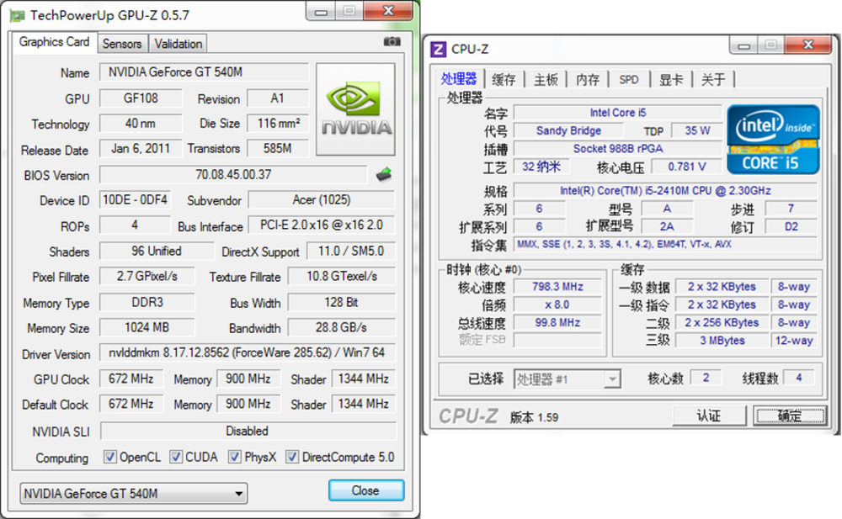The width and height of the screenshot is (842, 519).
Task: Minimize the CPU-Z window
Action: [x=743, y=45]
